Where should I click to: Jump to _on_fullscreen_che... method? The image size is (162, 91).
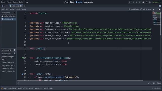coord(8,62)
